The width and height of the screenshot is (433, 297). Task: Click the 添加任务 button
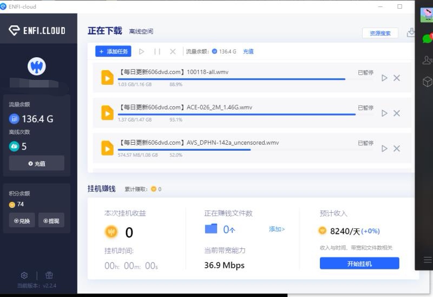(113, 51)
